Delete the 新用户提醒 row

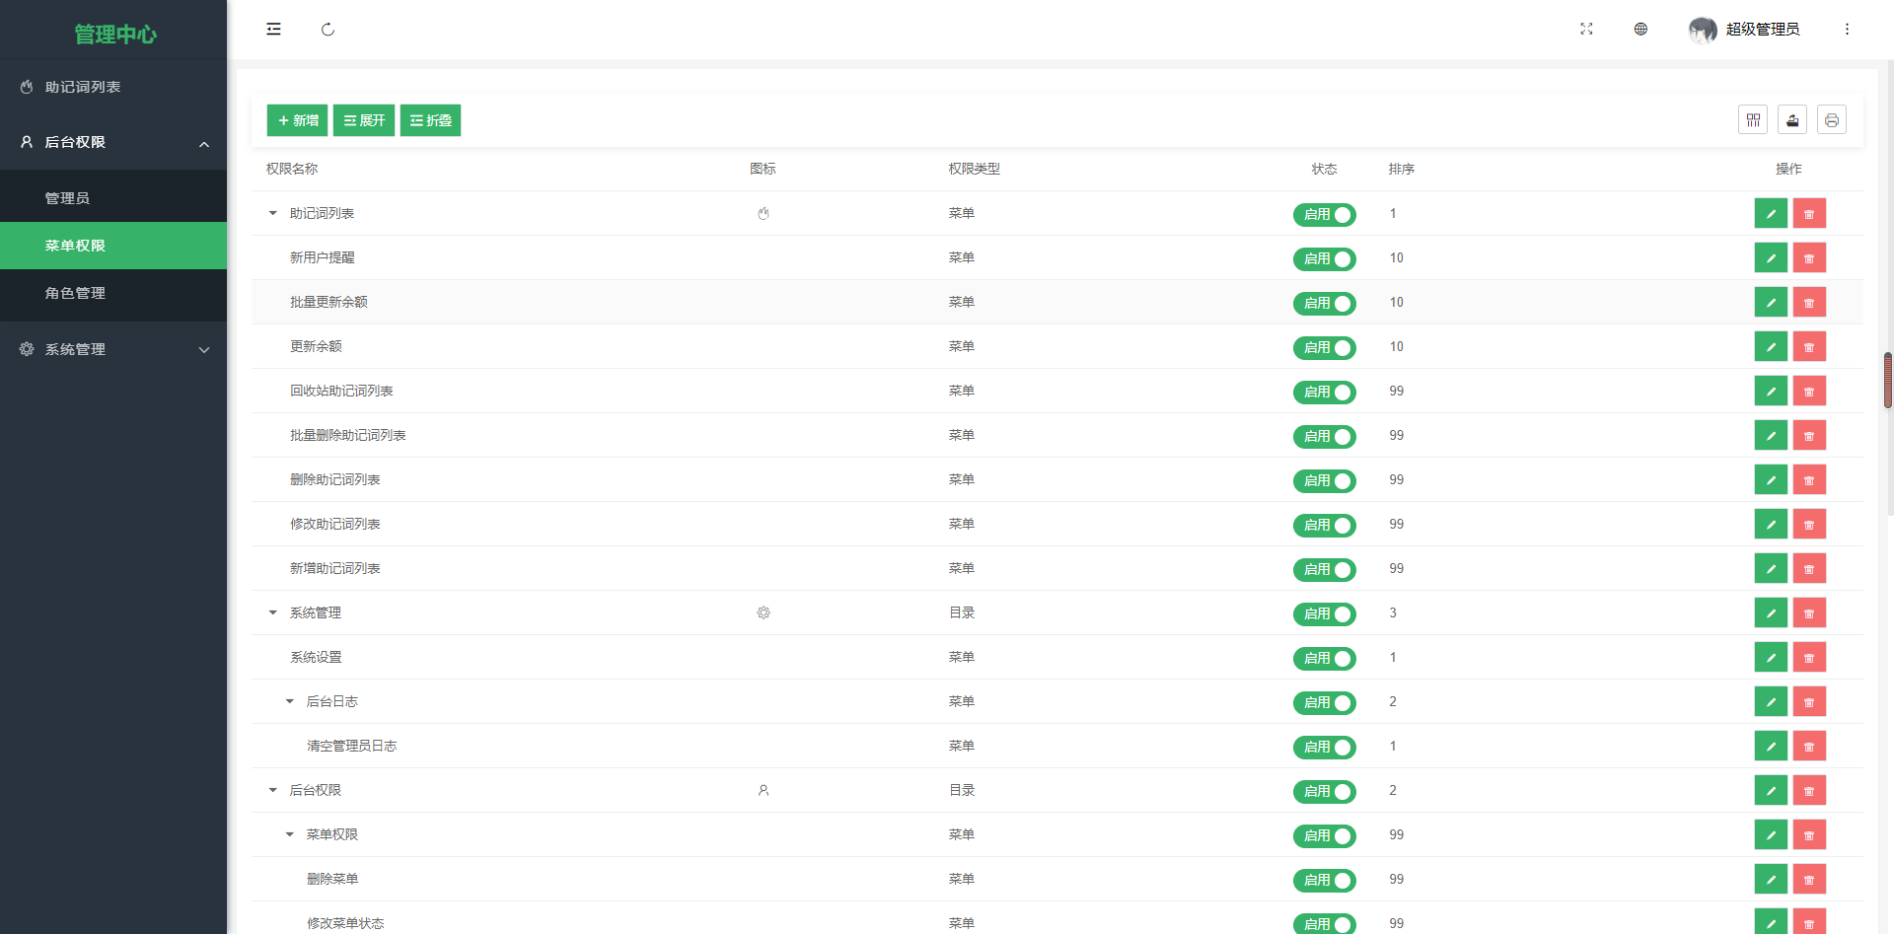click(x=1809, y=257)
